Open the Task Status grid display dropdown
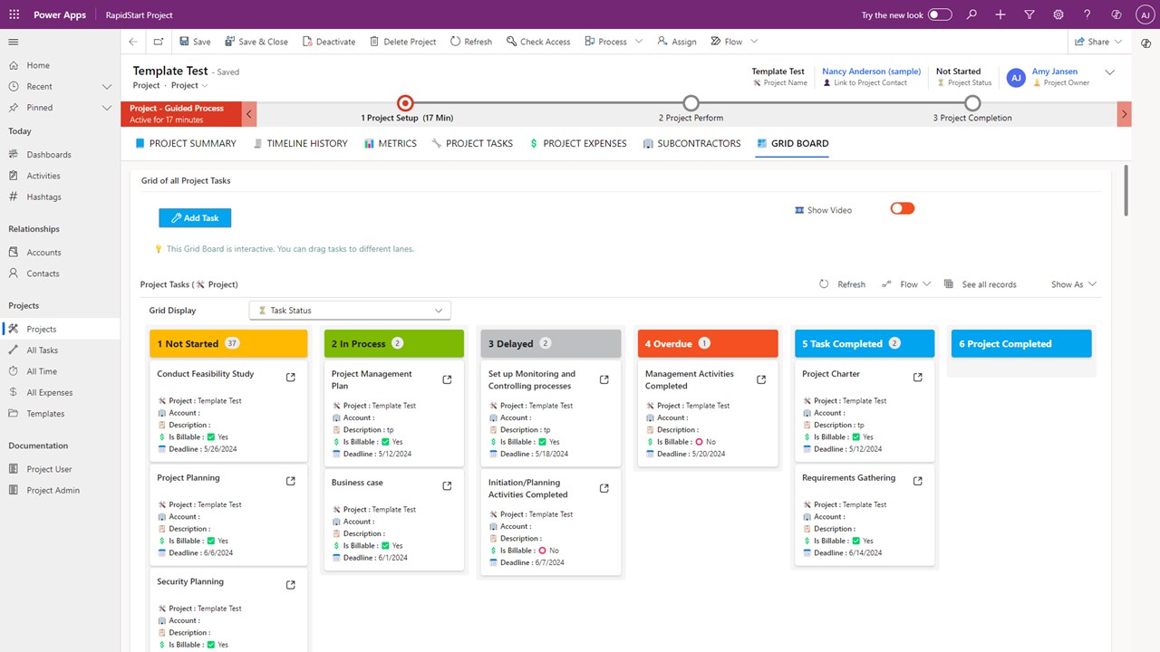The image size is (1160, 652). click(x=350, y=311)
